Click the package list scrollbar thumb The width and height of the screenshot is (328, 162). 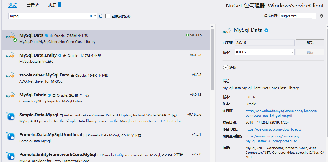click(212, 59)
